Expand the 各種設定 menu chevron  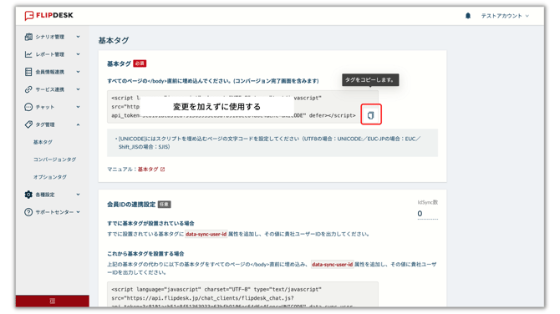coord(78,195)
